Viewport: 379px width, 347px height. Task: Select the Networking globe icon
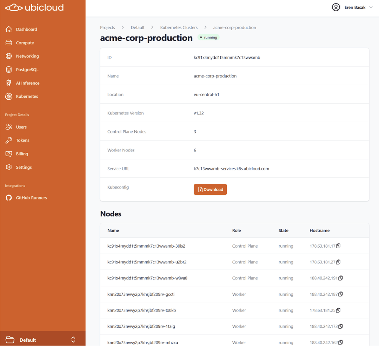[x=9, y=56]
